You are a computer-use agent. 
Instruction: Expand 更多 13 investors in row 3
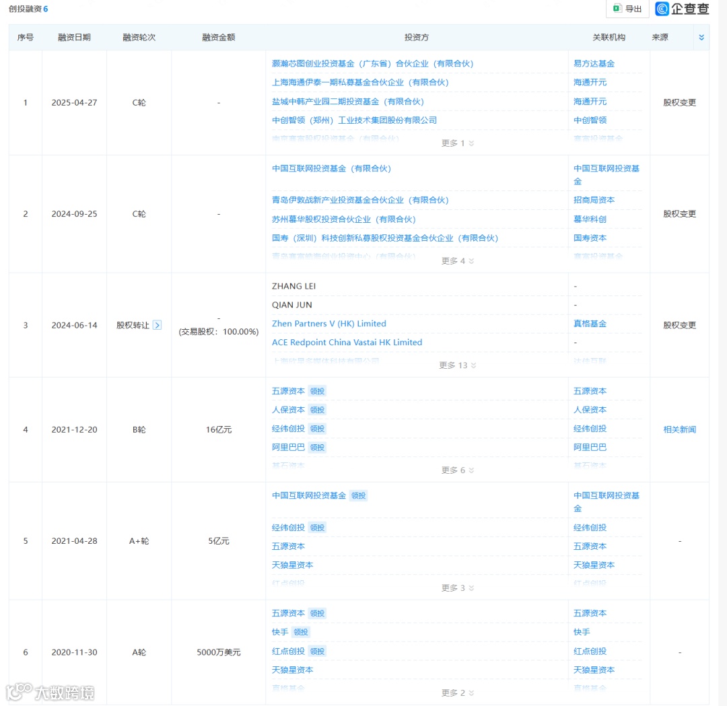tap(457, 365)
